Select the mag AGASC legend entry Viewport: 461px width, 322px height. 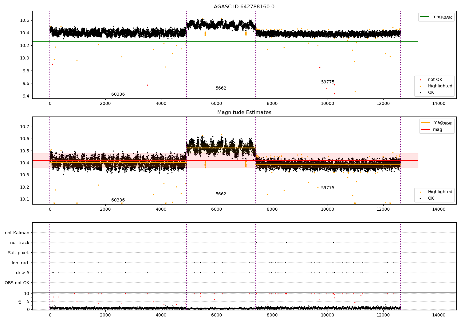pyautogui.click(x=436, y=17)
